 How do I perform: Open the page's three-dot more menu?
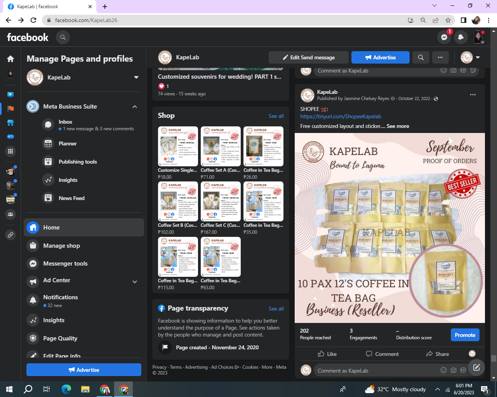pyautogui.click(x=440, y=57)
